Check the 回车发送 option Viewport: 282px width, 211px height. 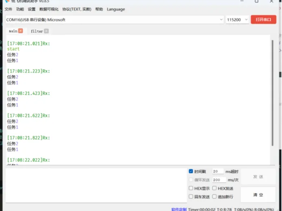pyautogui.click(x=191, y=196)
